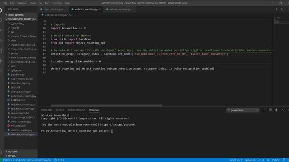Open object_tracking.py in explorer
Image resolution: width=289 pixels, height=162 pixels.
(21, 92)
